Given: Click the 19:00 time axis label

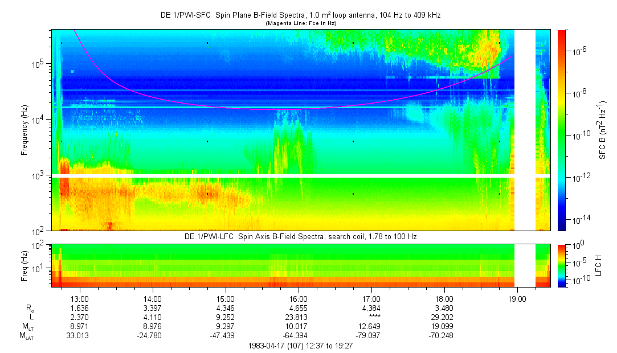Looking at the screenshot, I should (517, 298).
